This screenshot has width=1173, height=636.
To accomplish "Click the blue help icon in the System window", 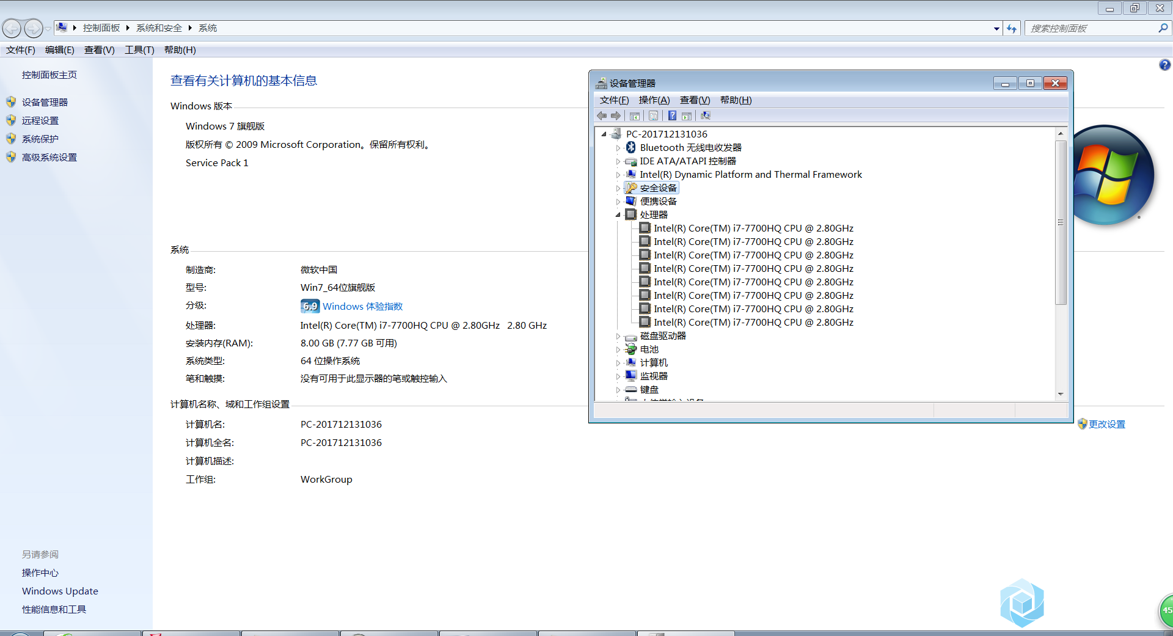I will point(1164,65).
